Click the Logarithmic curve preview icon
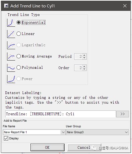Image resolution: width=132 pixels, height=154 pixels. point(11,45)
